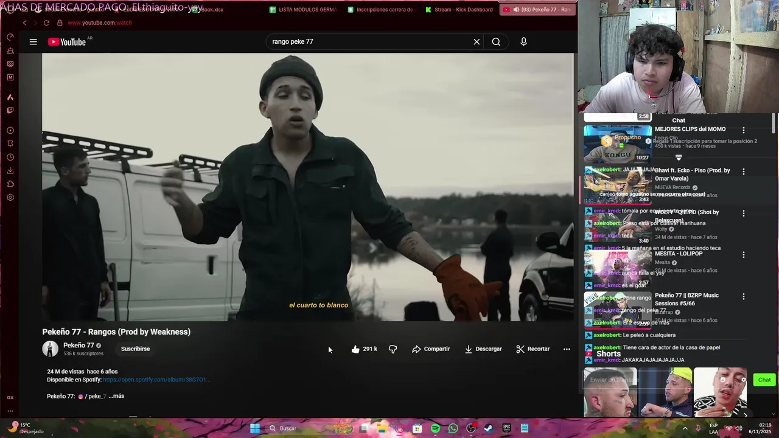
Task: Open File Explorer folder icon on the taskbar
Action: [x=382, y=428]
